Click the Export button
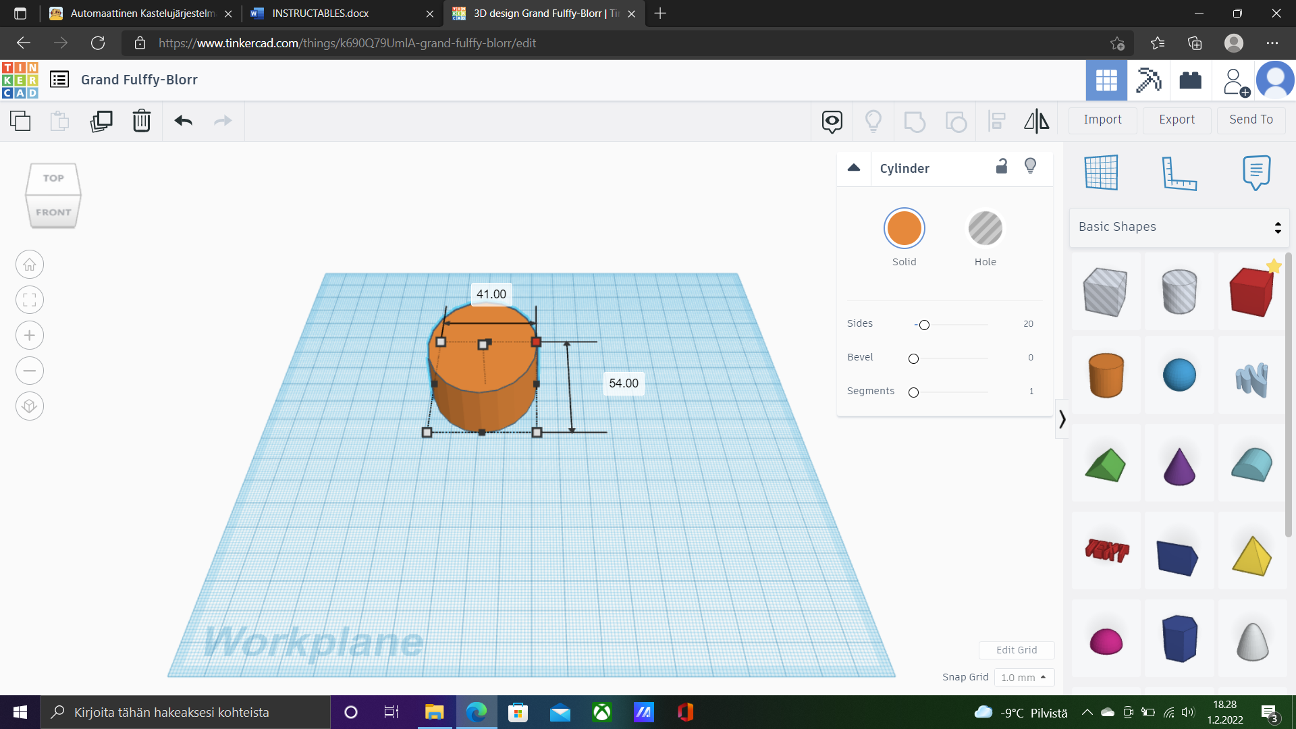Image resolution: width=1296 pixels, height=729 pixels. [x=1177, y=119]
